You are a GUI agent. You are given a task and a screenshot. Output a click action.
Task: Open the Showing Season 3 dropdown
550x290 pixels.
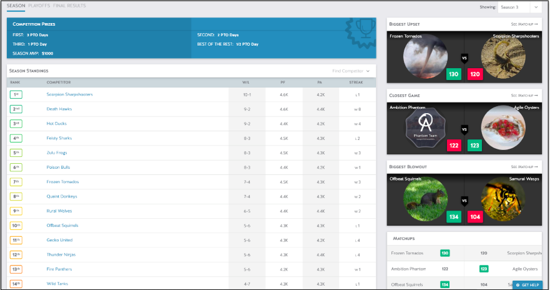(519, 7)
